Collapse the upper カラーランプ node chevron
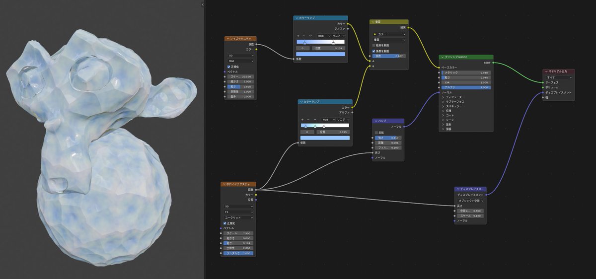This screenshot has width=596, height=279. click(x=297, y=18)
